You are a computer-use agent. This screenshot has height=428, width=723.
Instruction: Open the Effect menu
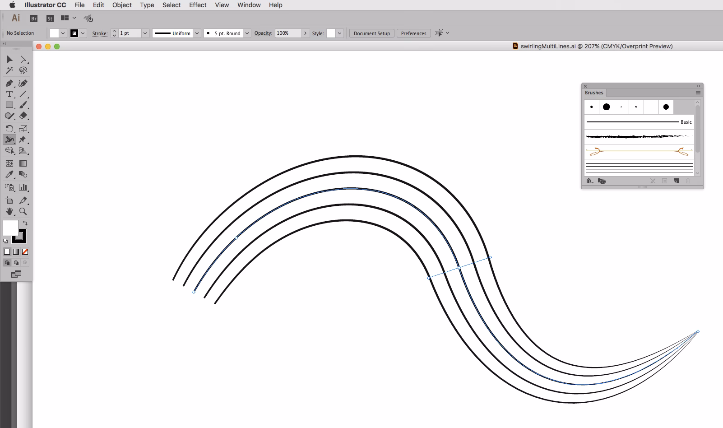[x=198, y=5]
